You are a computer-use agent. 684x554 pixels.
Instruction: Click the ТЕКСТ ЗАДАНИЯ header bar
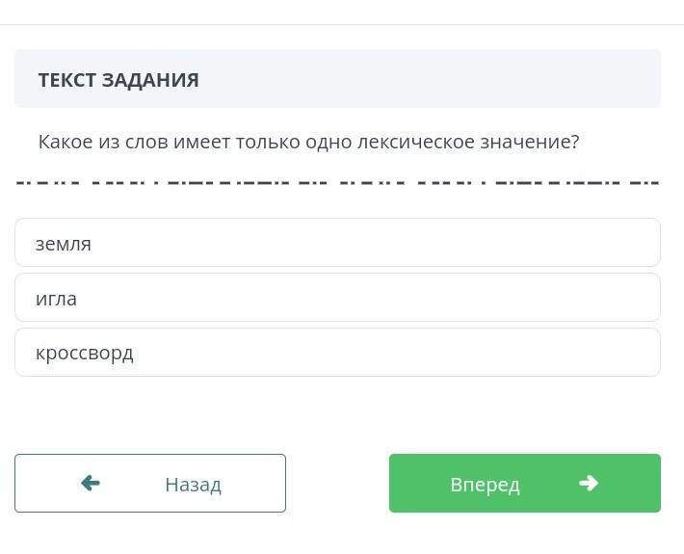point(337,79)
